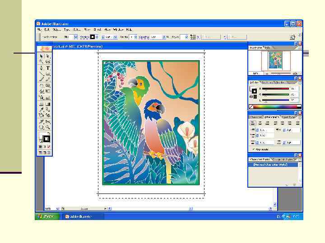This screenshot has width=325, height=243.
Task: Open the zoom level dropdown in status bar
Action: point(58,209)
